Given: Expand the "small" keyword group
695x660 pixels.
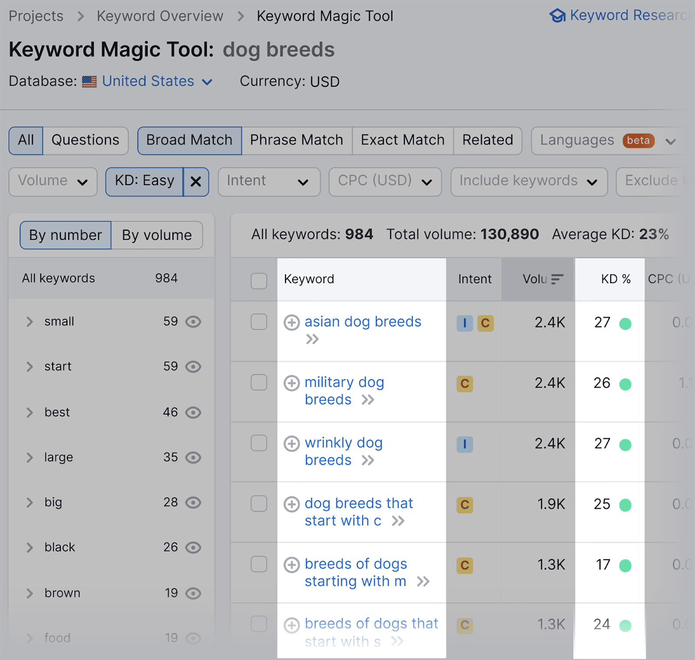Looking at the screenshot, I should coord(30,322).
